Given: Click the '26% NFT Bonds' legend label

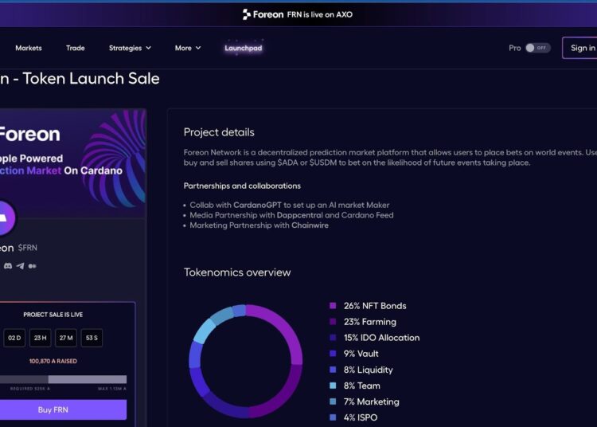Looking at the screenshot, I should [x=375, y=306].
